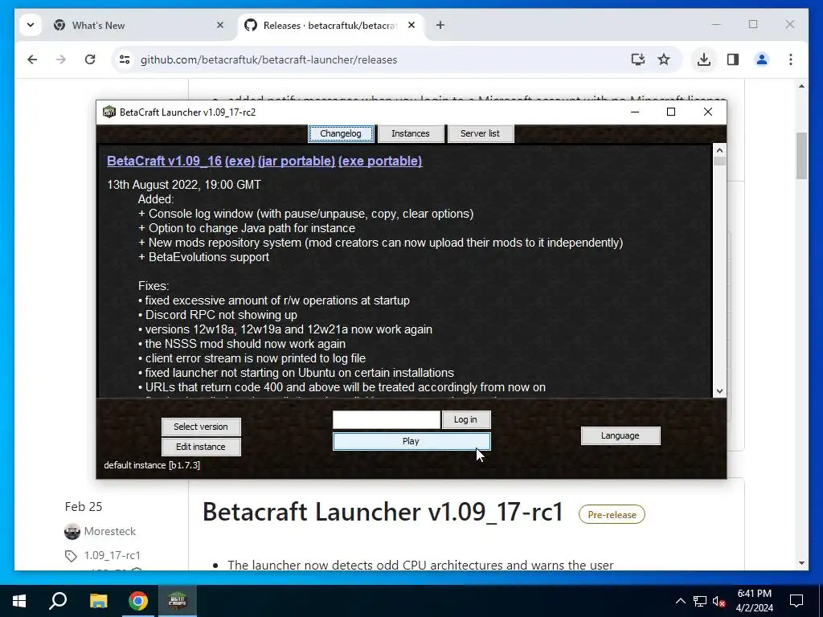Open Betacraft Launcher v1.09_17-rc1 release title
The width and height of the screenshot is (823, 617).
coord(383,512)
